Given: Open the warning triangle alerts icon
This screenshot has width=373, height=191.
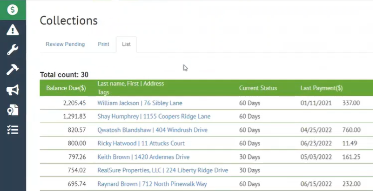Looking at the screenshot, I should [x=13, y=30].
